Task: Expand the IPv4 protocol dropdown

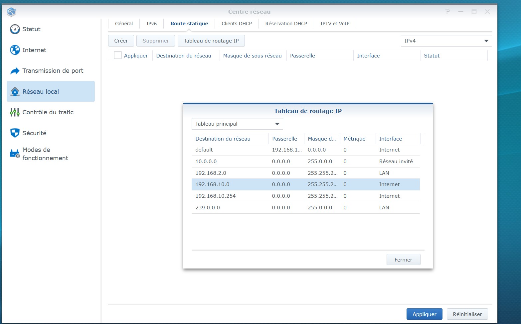Action: tap(446, 41)
